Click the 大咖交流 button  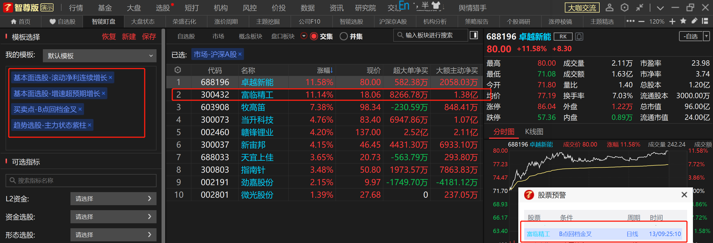pyautogui.click(x=582, y=8)
